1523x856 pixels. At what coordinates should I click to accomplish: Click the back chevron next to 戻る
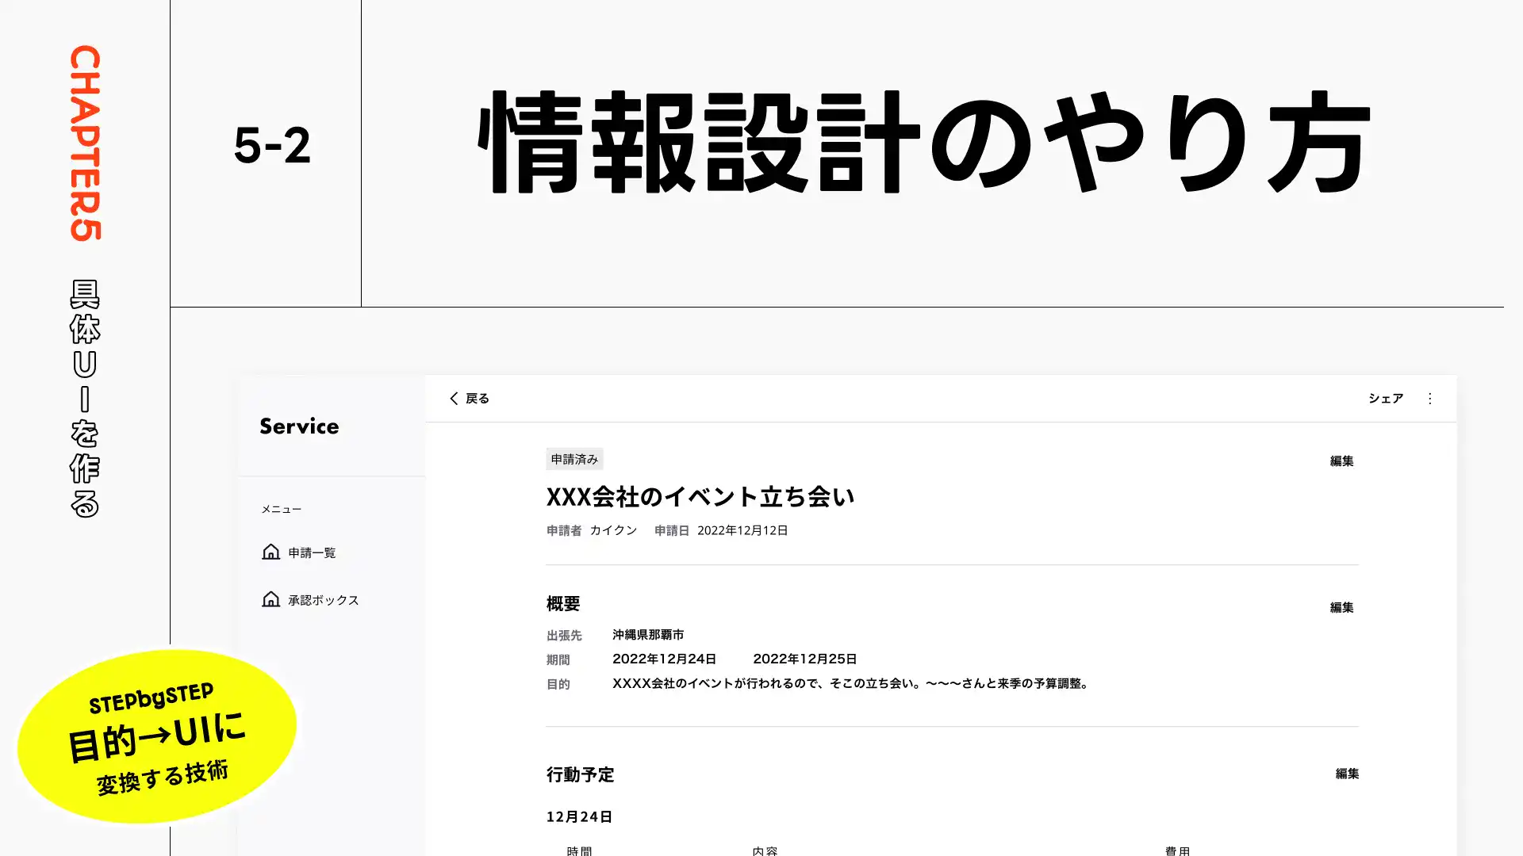click(454, 398)
